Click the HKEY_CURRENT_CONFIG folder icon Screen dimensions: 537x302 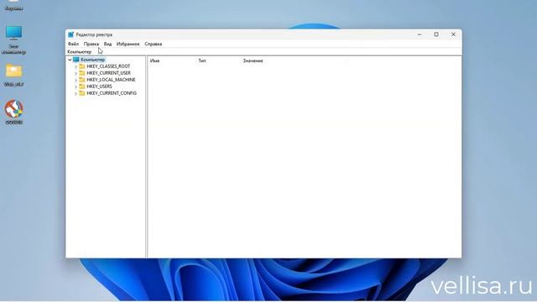[82, 93]
